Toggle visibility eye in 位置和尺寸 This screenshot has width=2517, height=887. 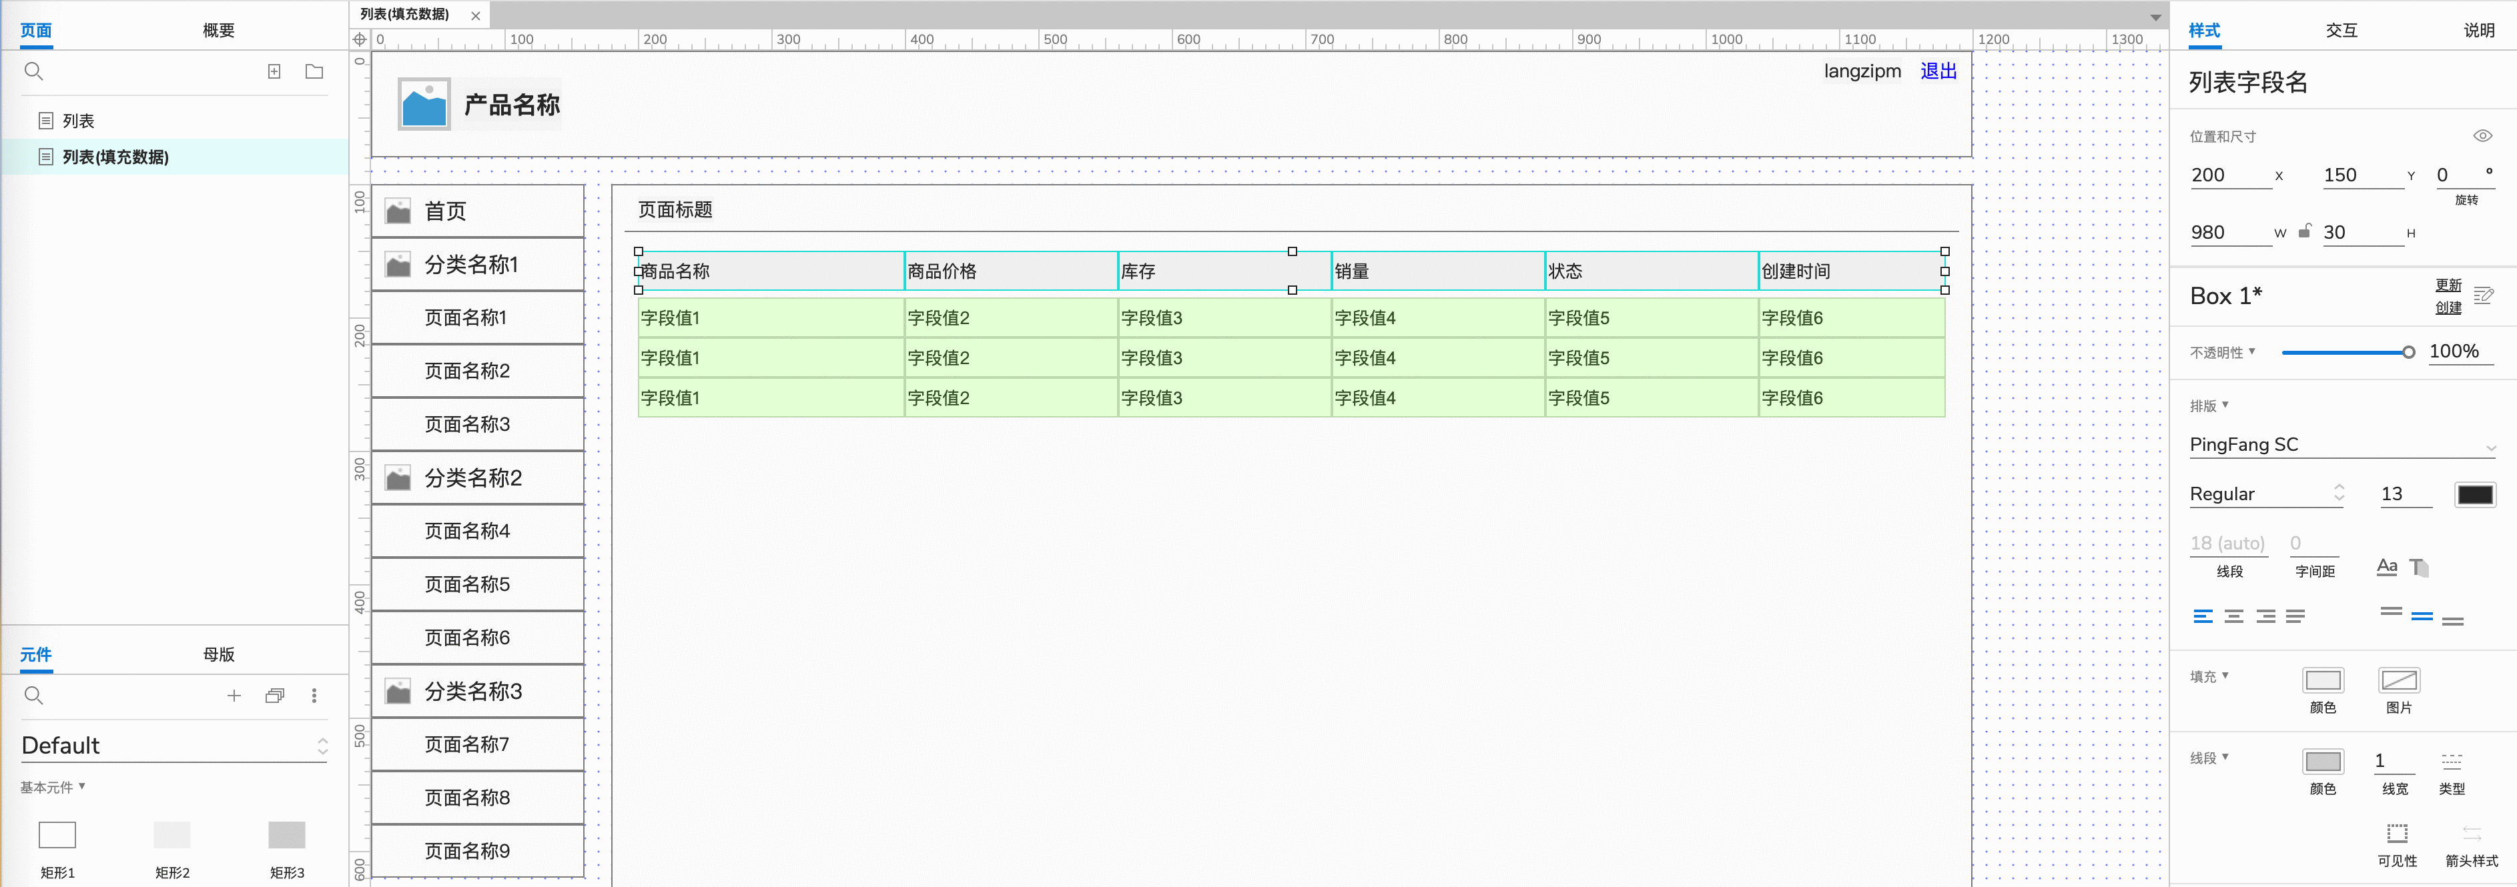2483,136
